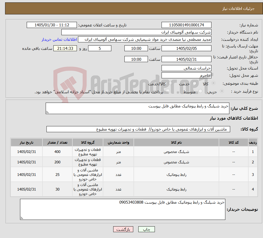Click the resize handle of description textarea

pos(47,112)
